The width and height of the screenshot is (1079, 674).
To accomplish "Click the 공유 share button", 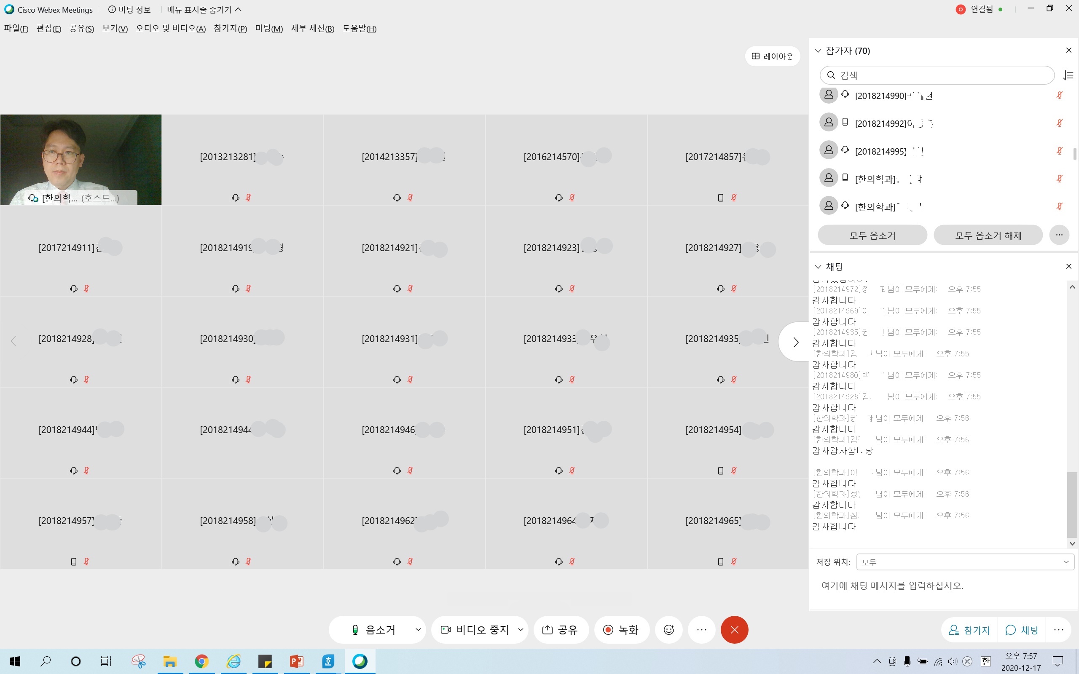I will click(x=560, y=629).
